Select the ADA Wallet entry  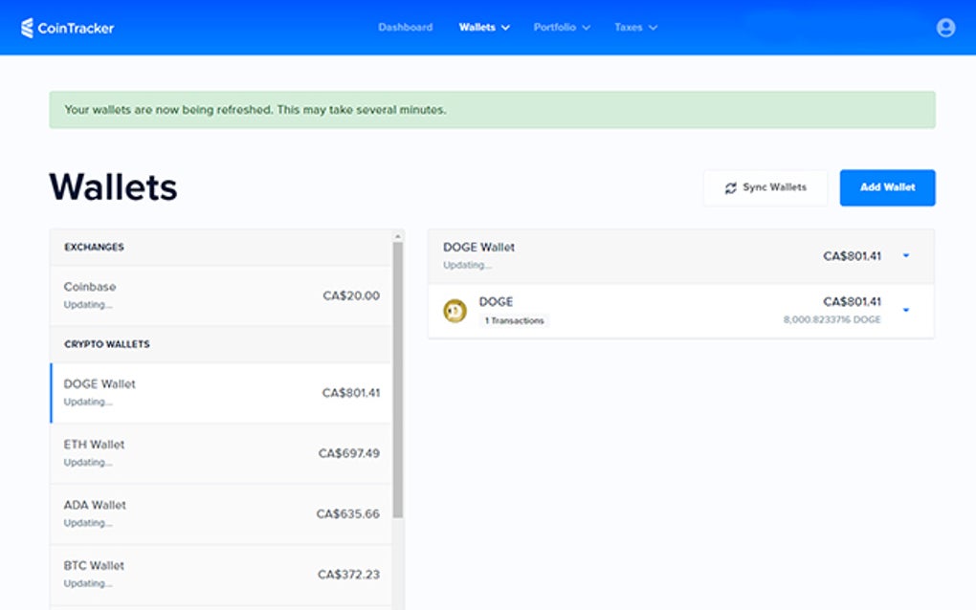pyautogui.click(x=220, y=512)
